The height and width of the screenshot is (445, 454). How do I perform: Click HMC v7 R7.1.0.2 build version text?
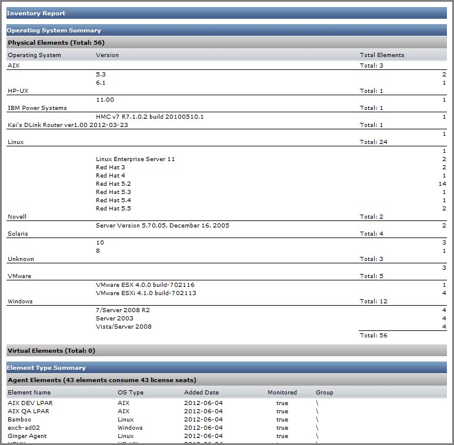[150, 117]
